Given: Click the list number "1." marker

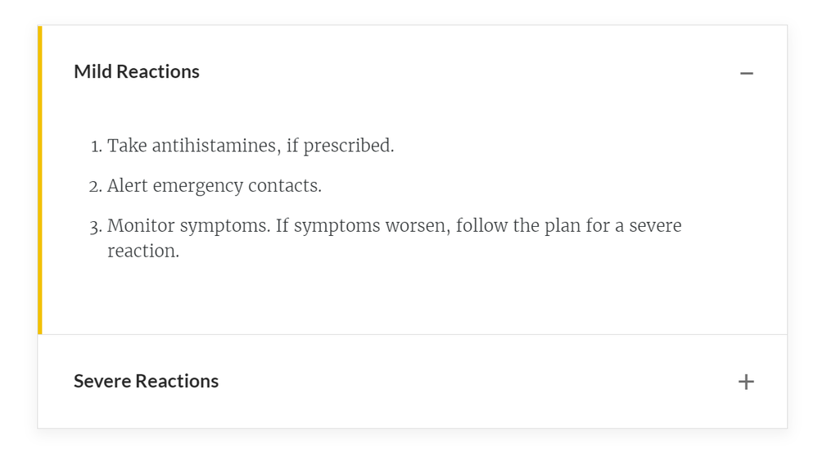Looking at the screenshot, I should point(96,147).
